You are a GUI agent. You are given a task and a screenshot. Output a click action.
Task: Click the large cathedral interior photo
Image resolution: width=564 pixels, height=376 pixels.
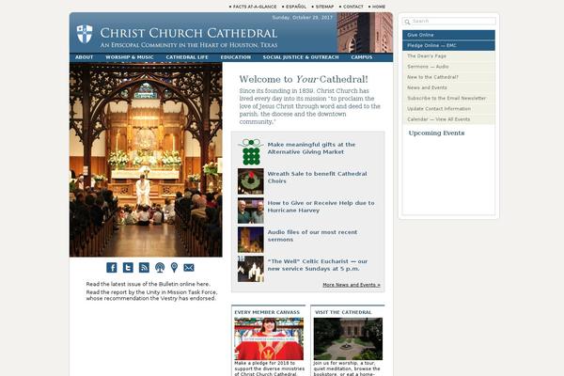coord(146,160)
